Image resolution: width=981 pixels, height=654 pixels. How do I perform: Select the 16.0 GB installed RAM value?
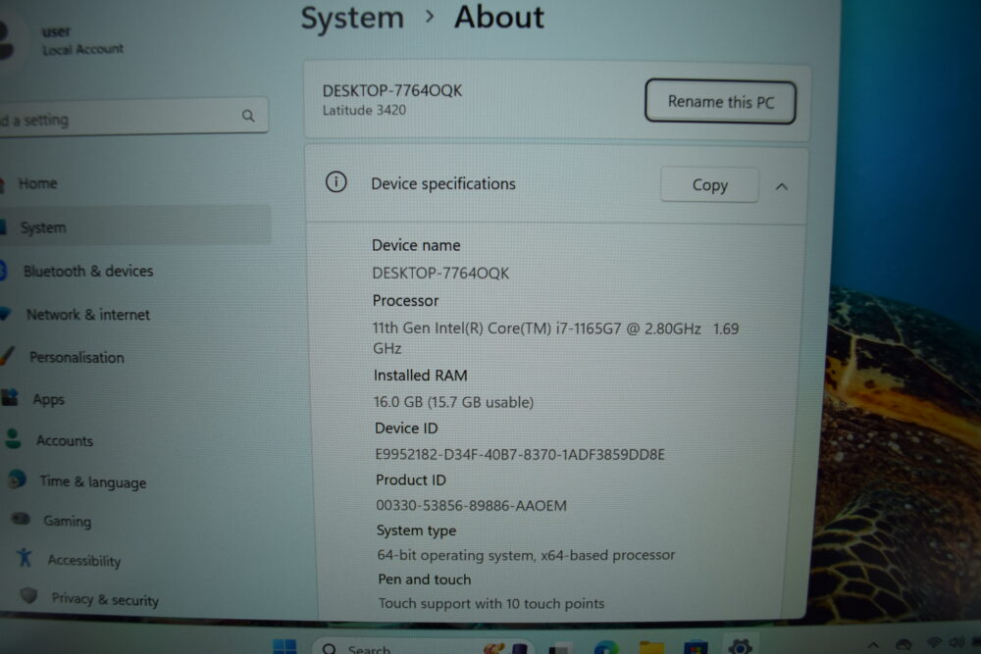[453, 402]
